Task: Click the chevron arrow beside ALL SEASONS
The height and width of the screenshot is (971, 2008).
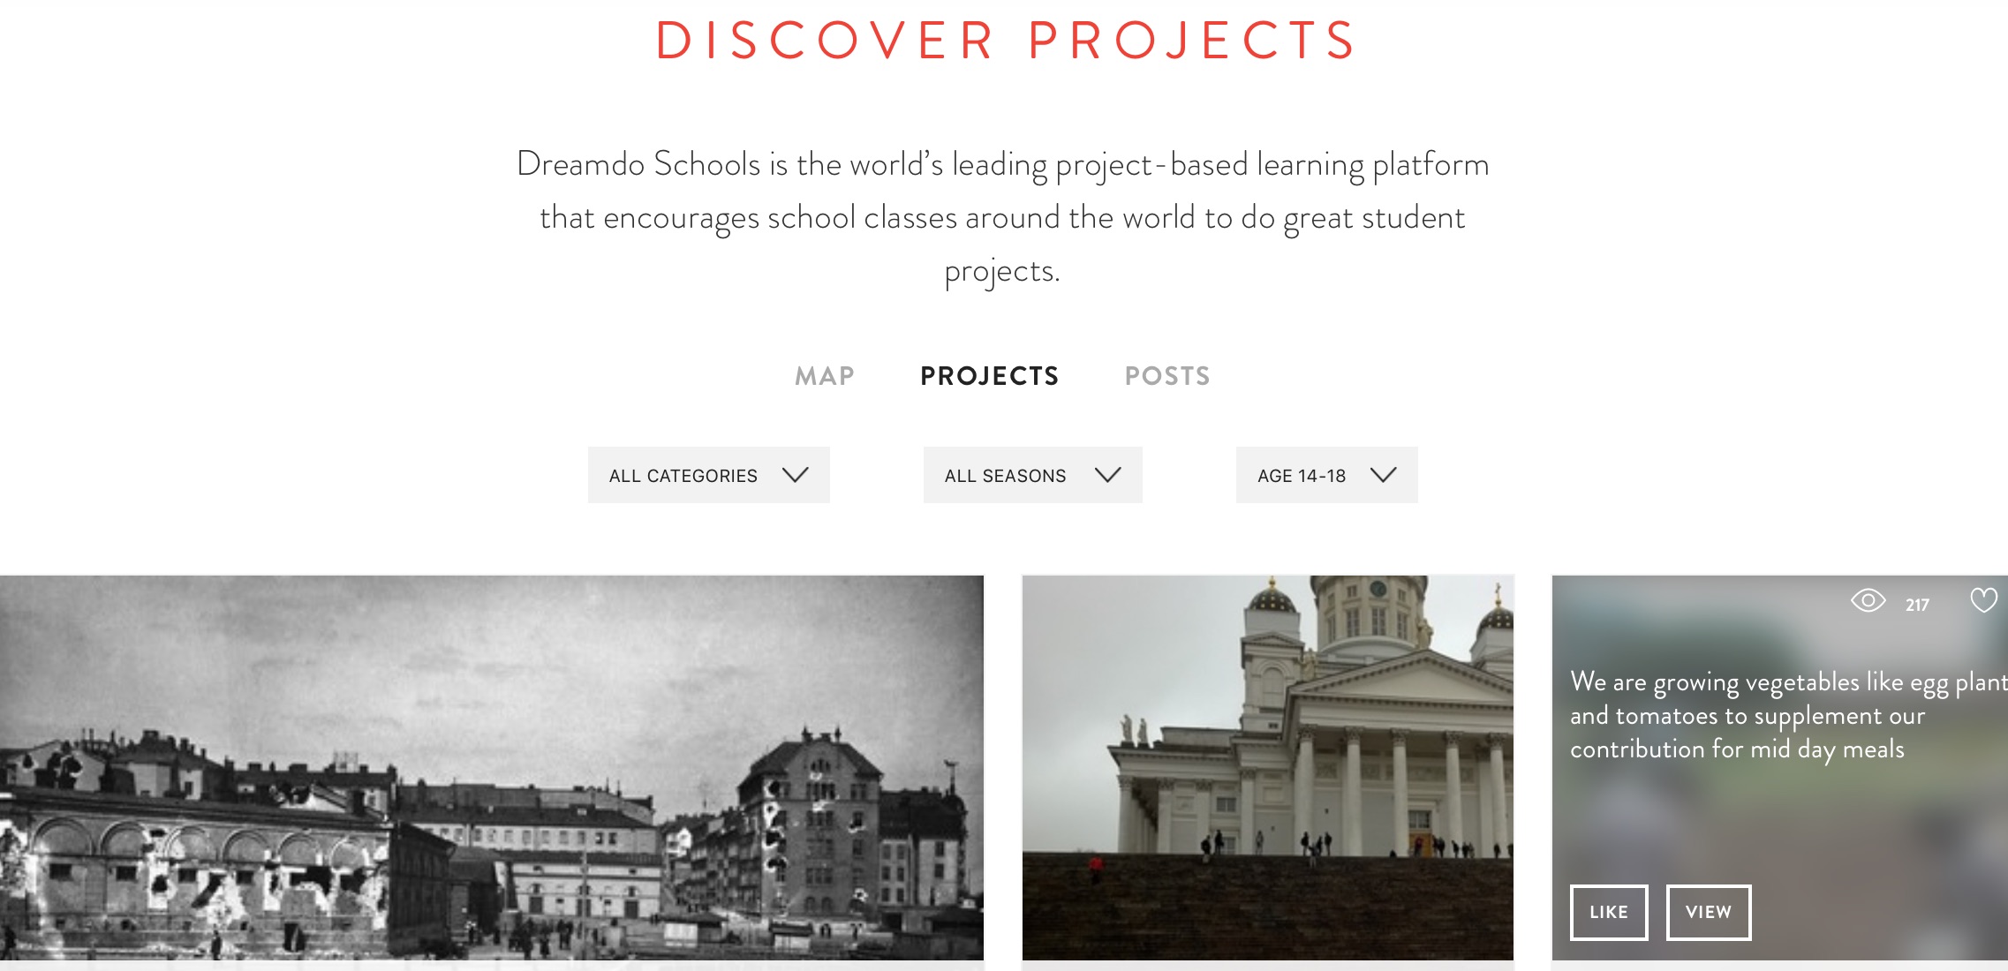Action: click(x=1107, y=475)
